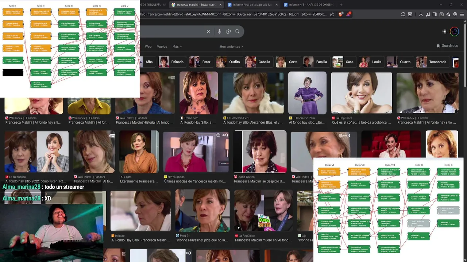Open the Brave Rewards triangle icon

click(x=348, y=15)
